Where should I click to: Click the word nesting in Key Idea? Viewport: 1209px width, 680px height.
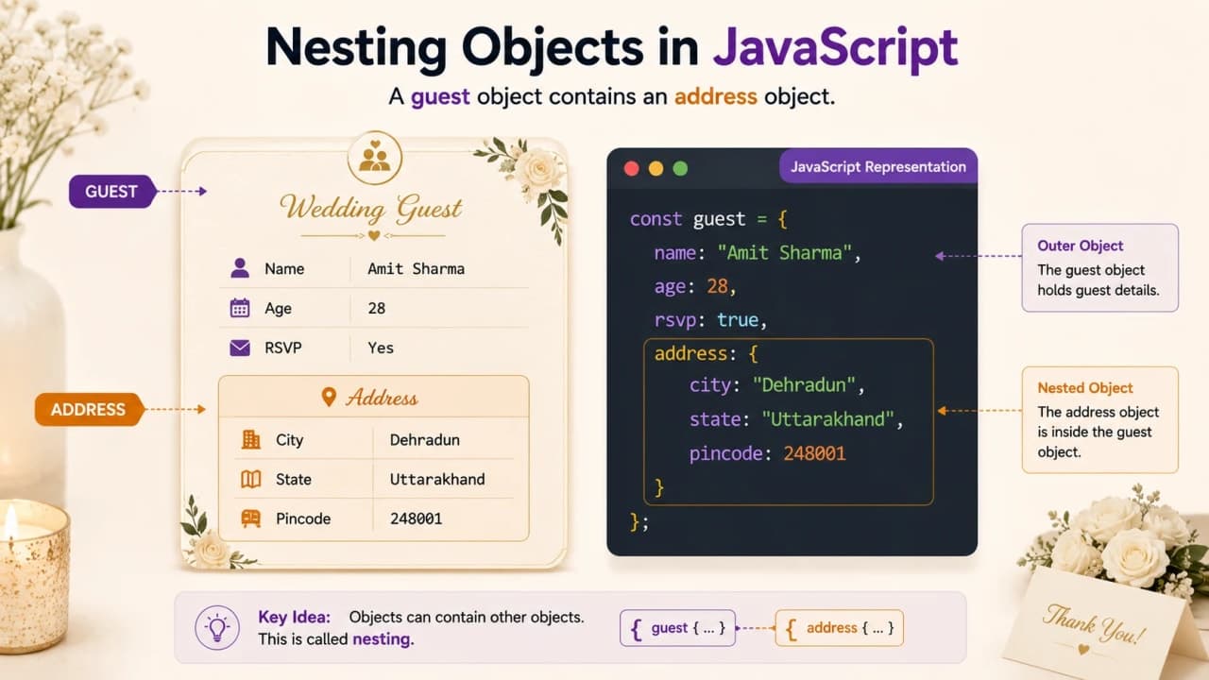383,639
